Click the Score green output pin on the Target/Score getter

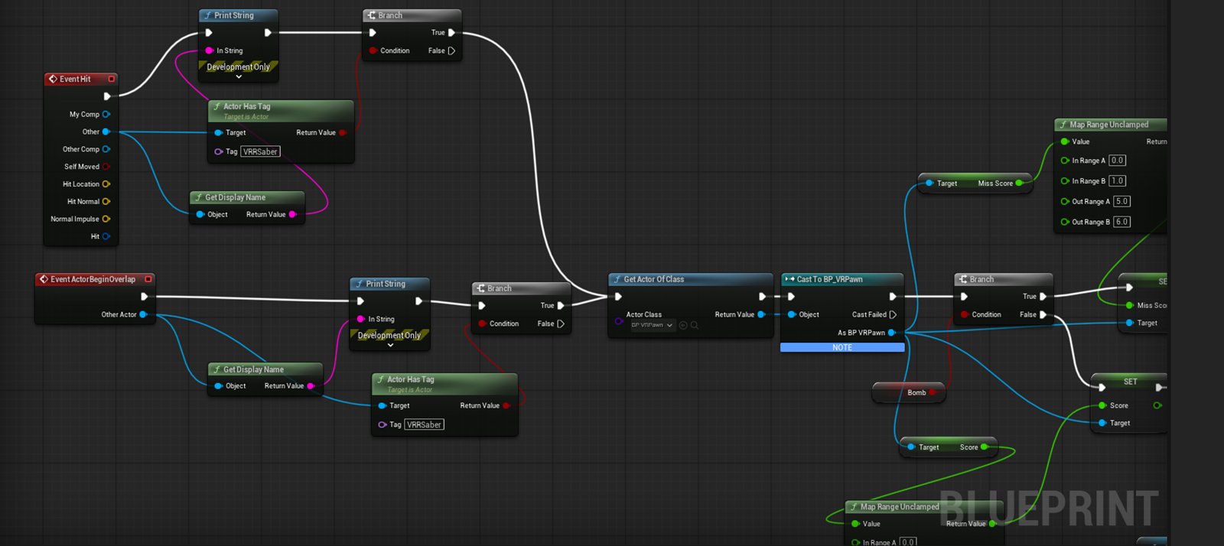point(985,447)
